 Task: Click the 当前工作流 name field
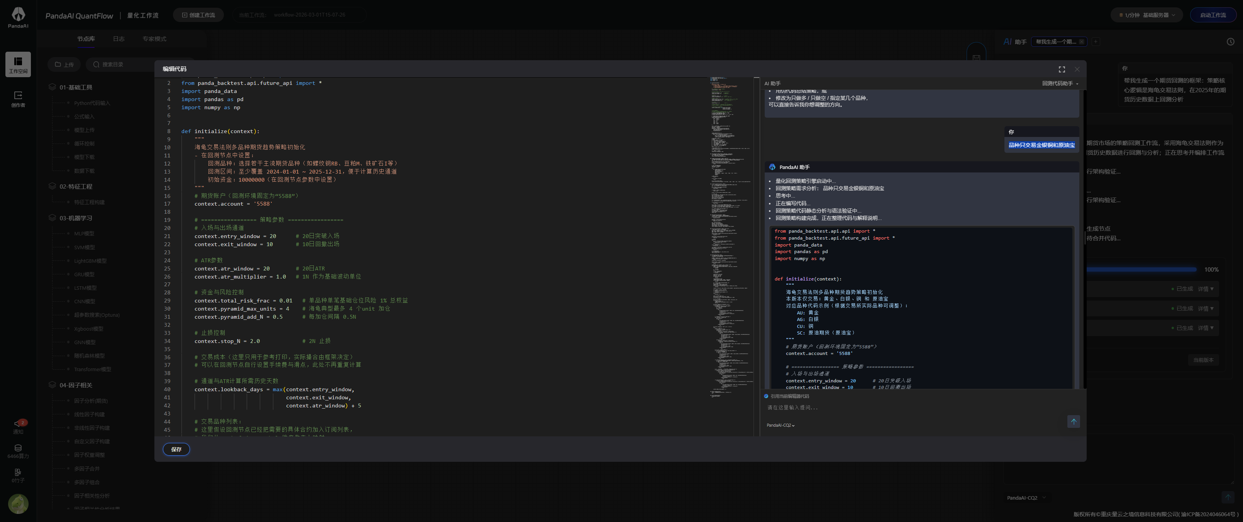[x=299, y=15]
